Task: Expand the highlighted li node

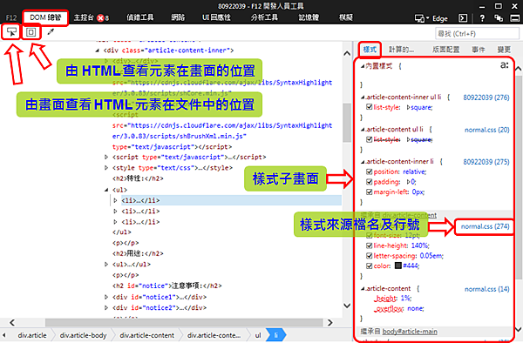Action: click(x=115, y=200)
